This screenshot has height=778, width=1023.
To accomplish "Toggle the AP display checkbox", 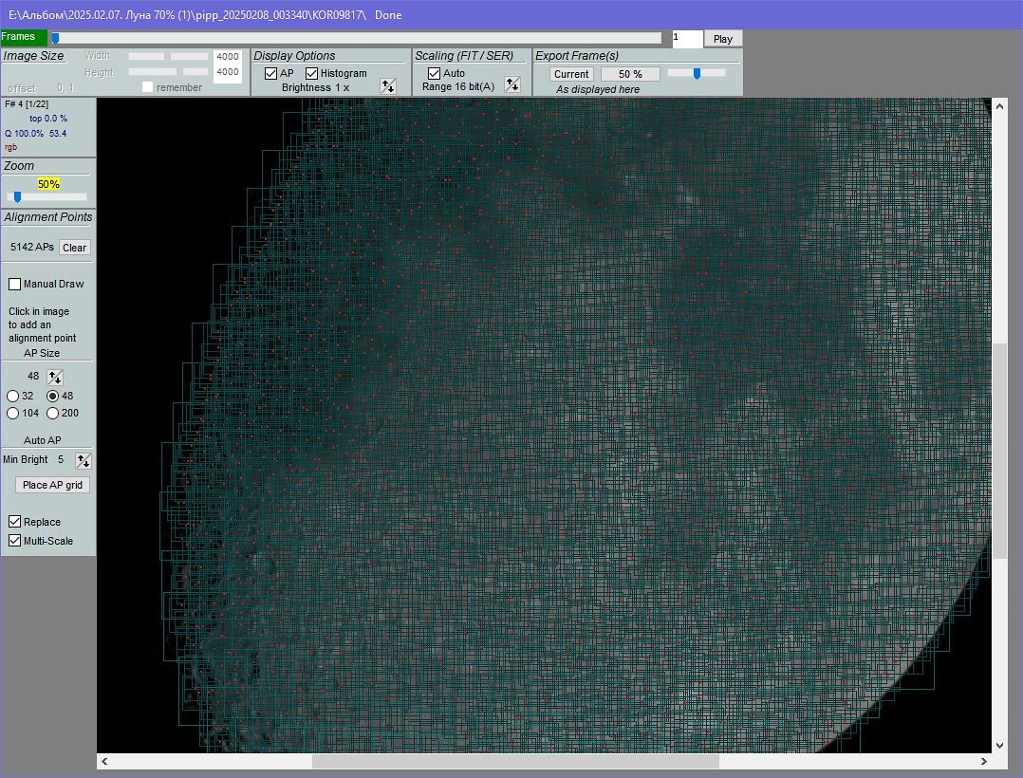I will [x=271, y=73].
